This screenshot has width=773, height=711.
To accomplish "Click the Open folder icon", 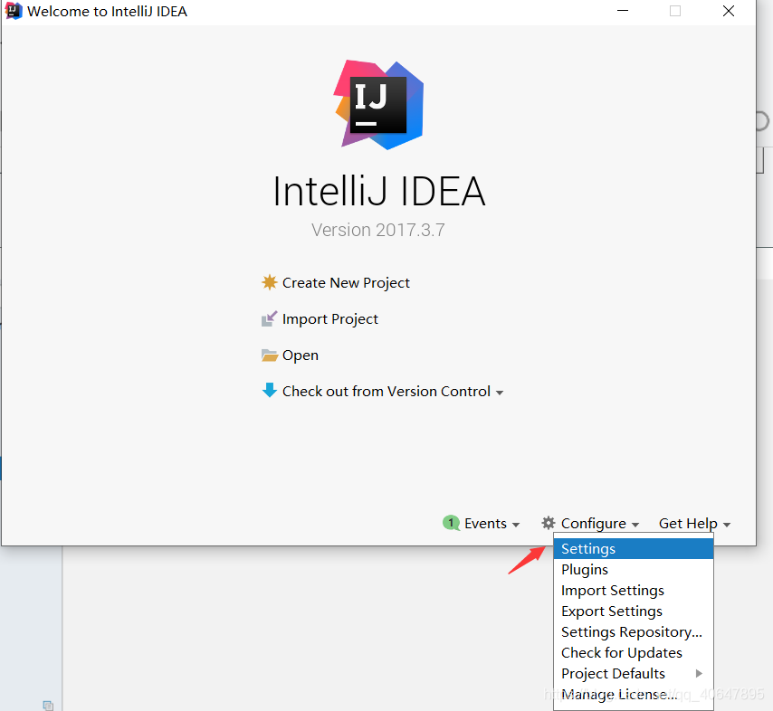I will point(269,355).
